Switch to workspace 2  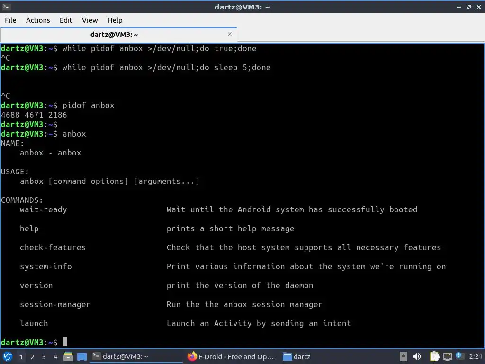tap(33, 357)
